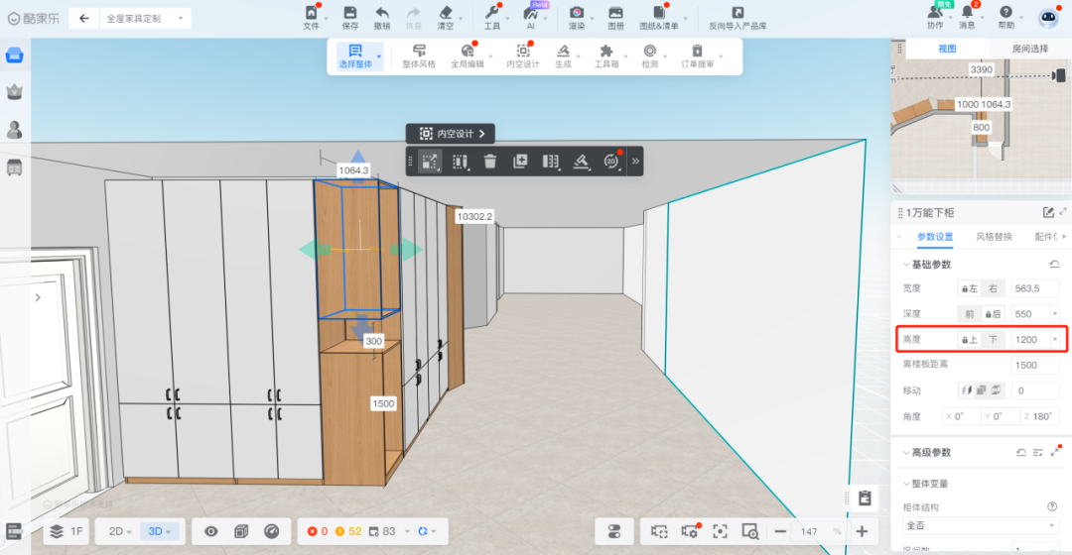This screenshot has width=1072, height=555.
Task: Toggle height 下 anchor button
Action: pyautogui.click(x=993, y=339)
